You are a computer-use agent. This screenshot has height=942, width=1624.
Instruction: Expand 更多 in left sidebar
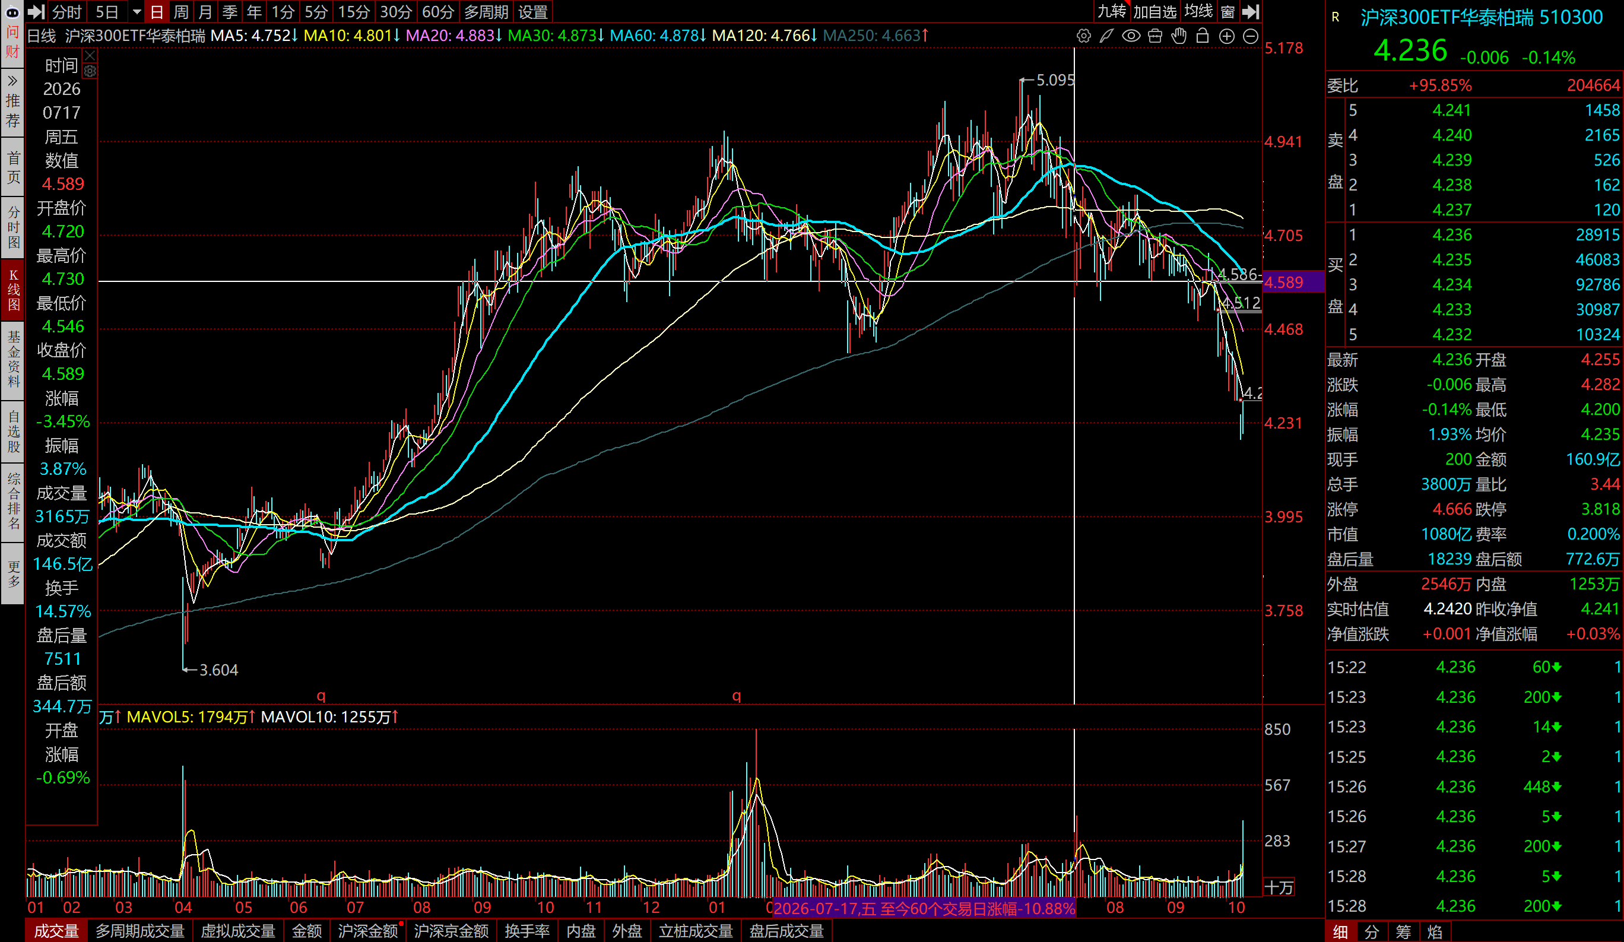(x=12, y=573)
